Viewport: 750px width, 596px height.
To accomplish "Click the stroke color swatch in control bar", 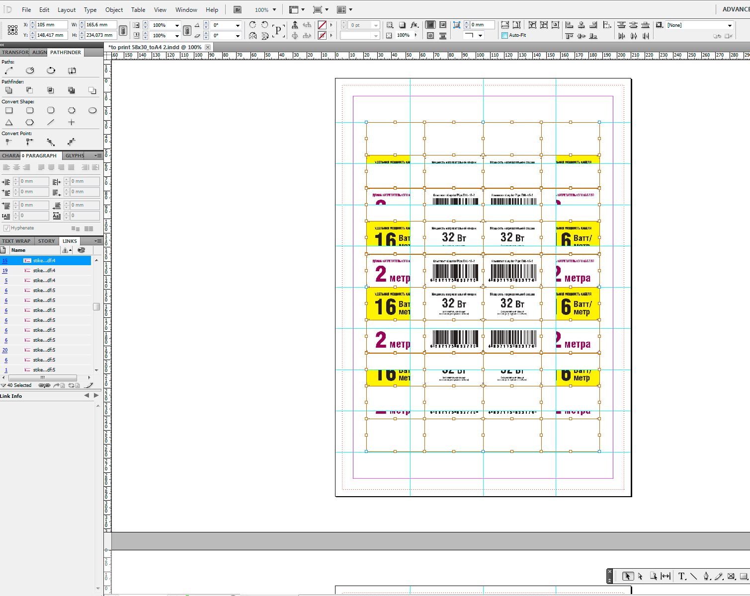I will tap(322, 35).
